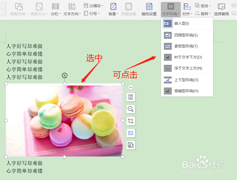Viewport: 237px width, 180px height.
Task: Click the picture-to-text conversion icon near image
Action: (x=131, y=145)
